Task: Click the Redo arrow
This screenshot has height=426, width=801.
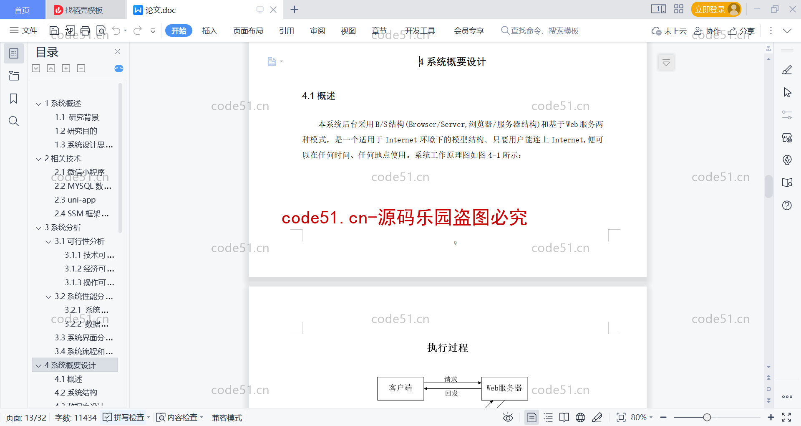Action: (138, 30)
